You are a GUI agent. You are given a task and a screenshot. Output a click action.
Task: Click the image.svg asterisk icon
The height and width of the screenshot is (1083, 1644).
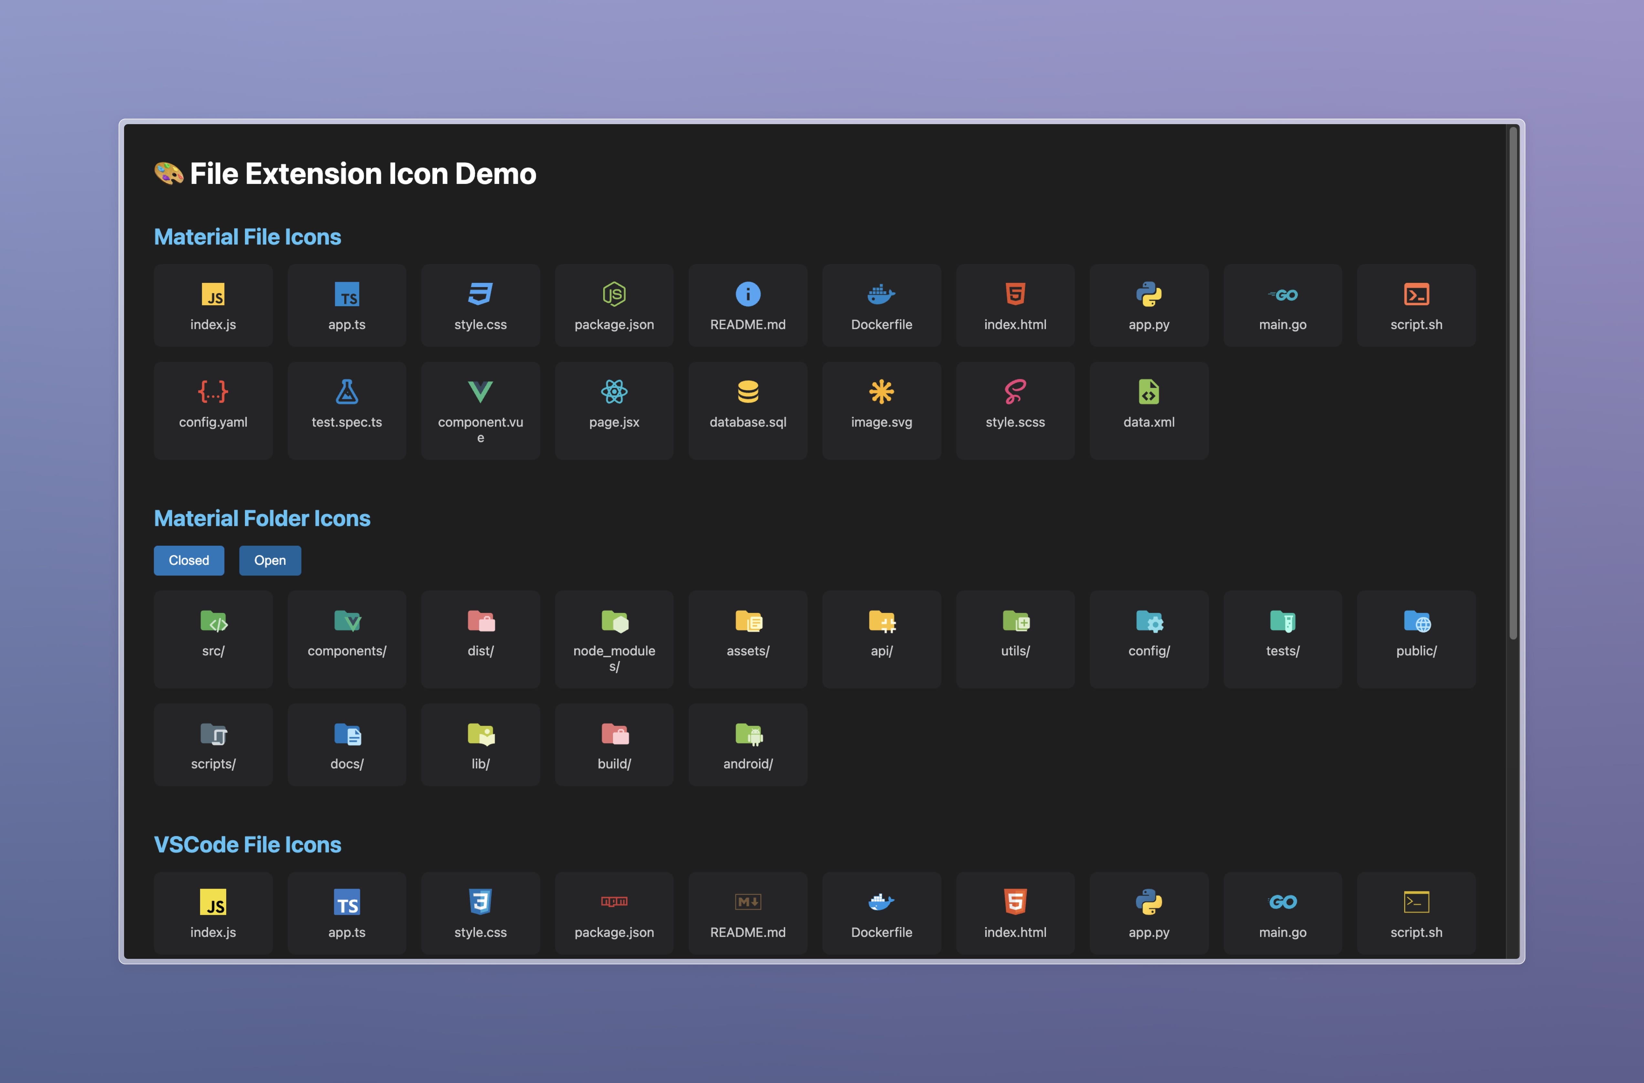click(x=881, y=392)
